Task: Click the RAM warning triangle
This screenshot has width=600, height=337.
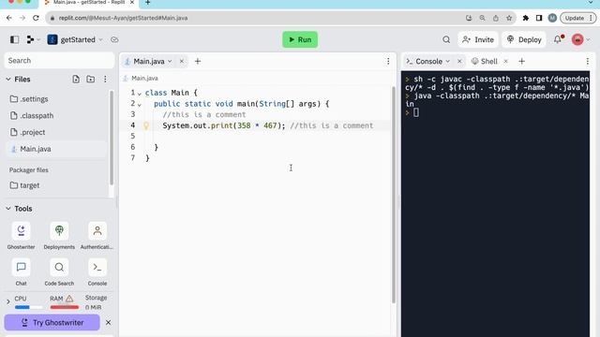Action: (x=69, y=299)
